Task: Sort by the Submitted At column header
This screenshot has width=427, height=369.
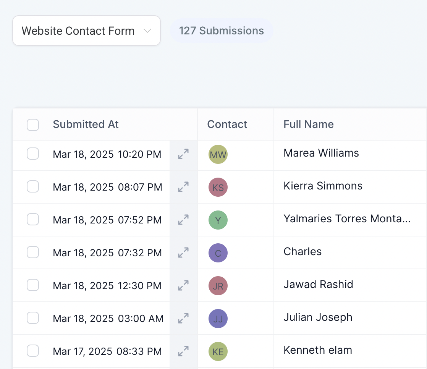Action: [86, 125]
